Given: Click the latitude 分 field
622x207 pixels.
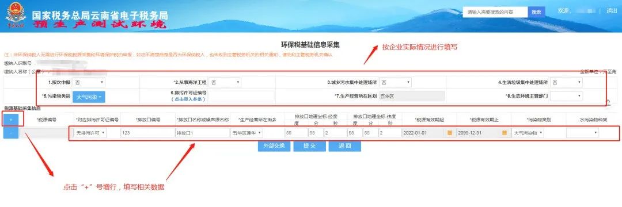Looking at the screenshot, I should tap(370, 133).
